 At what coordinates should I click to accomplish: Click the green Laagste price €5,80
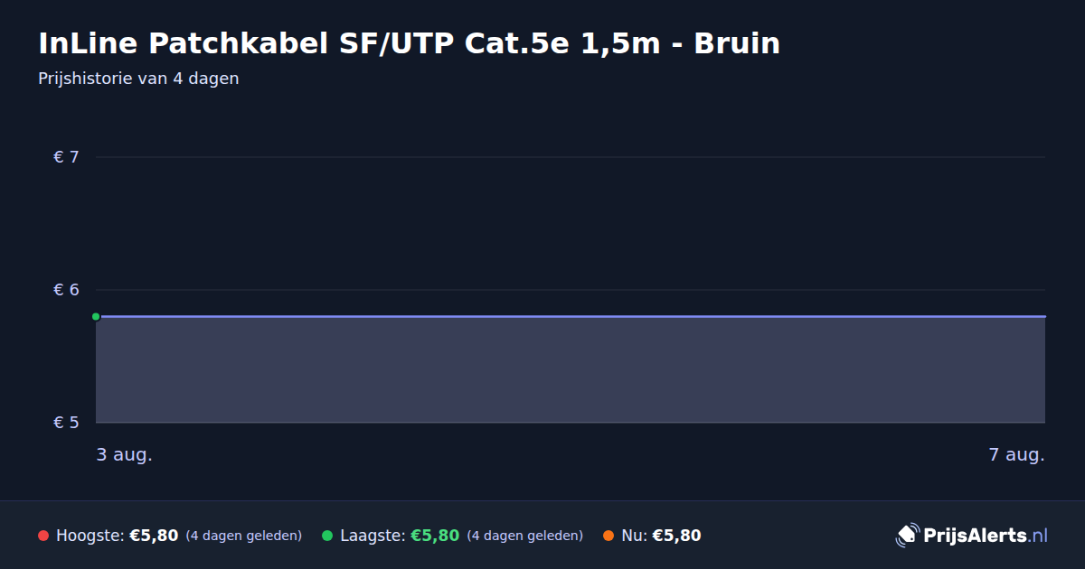click(x=435, y=536)
